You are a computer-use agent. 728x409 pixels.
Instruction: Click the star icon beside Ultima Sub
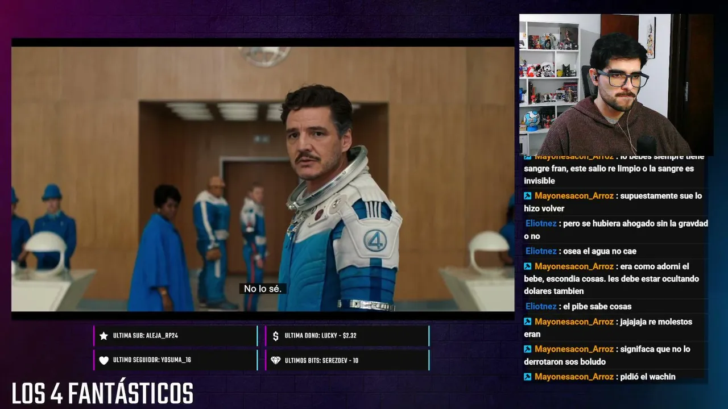(x=104, y=336)
